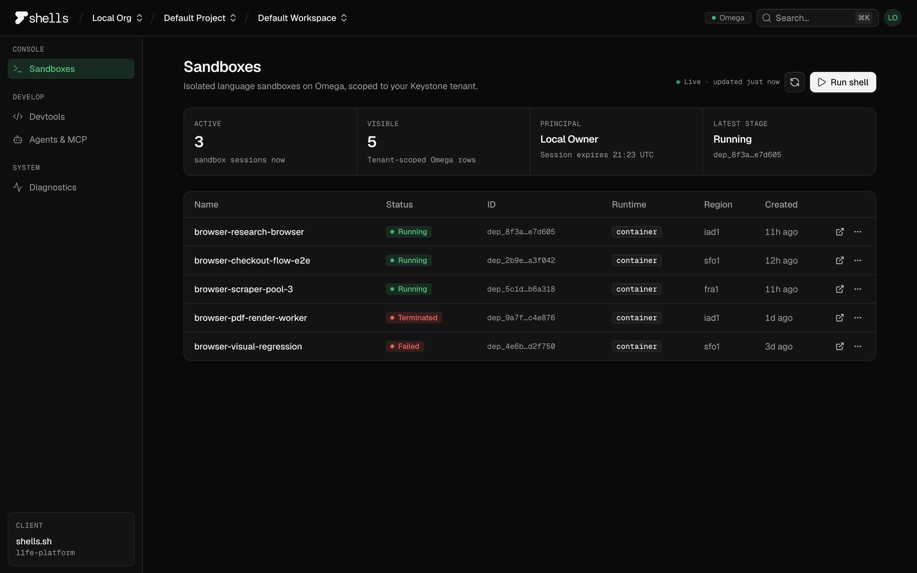Click the shells.sh client card
Image resolution: width=917 pixels, height=573 pixels.
click(71, 539)
